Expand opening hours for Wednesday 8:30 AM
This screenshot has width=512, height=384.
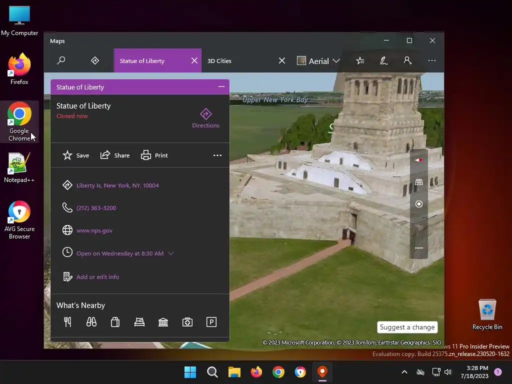(x=124, y=253)
